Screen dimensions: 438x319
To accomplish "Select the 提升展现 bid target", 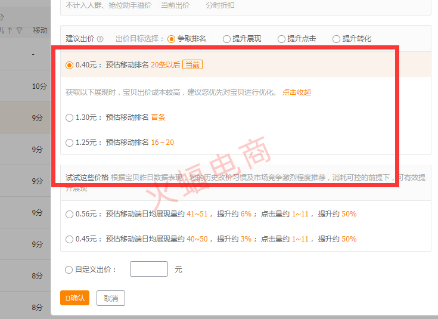I will 226,39.
